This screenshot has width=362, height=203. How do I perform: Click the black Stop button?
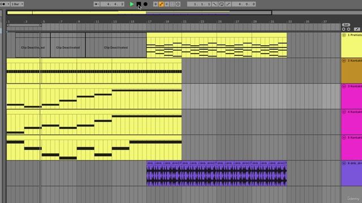(139, 4)
